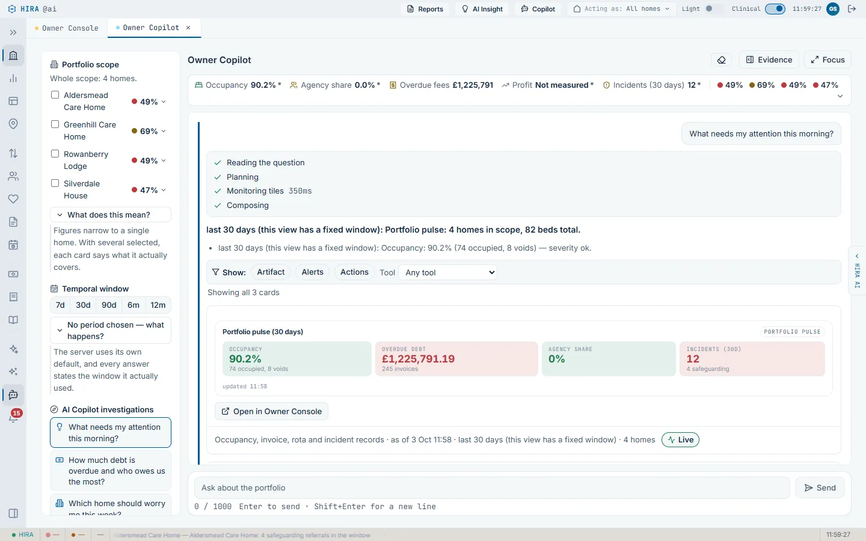Open the bar chart sidebar icon

click(13, 78)
